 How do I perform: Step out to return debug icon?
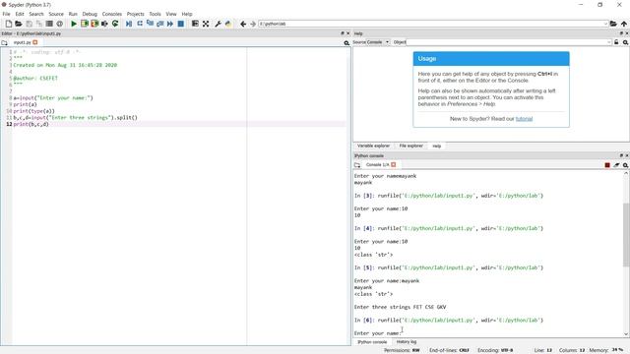[159, 24]
